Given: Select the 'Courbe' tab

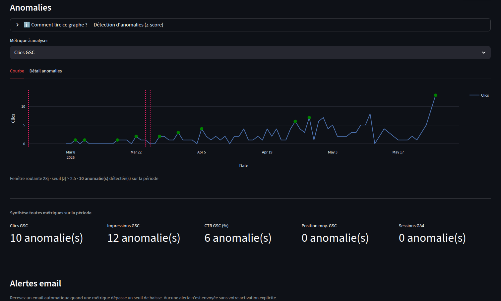Looking at the screenshot, I should [x=17, y=71].
